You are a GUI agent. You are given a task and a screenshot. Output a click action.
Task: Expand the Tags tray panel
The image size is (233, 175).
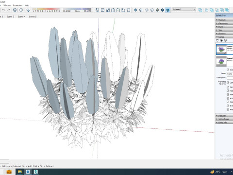tap(224, 30)
